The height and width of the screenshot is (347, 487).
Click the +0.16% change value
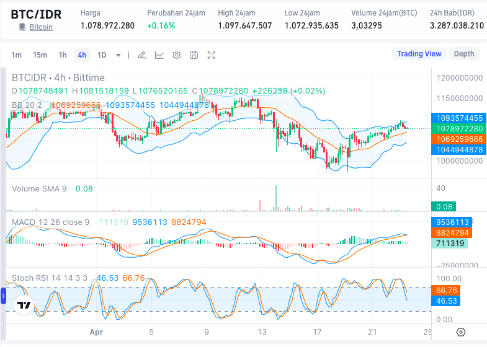point(161,26)
